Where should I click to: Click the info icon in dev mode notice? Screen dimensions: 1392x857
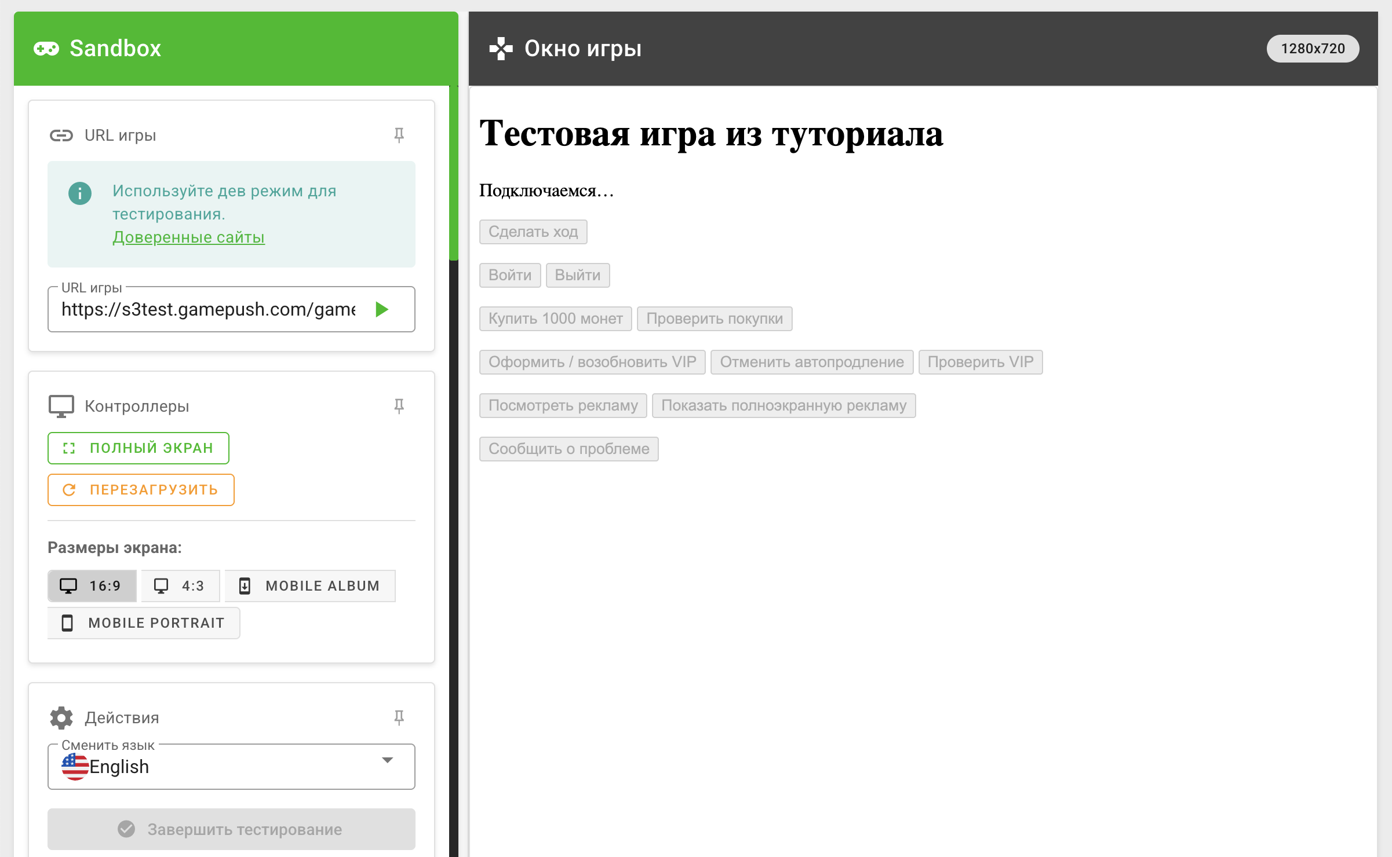pyautogui.click(x=80, y=193)
